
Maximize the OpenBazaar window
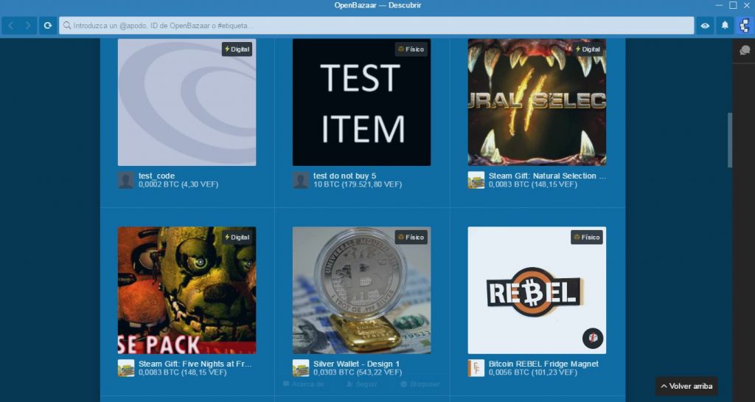(733, 5)
